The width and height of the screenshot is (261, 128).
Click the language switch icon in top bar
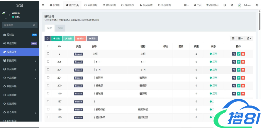tap(225, 5)
